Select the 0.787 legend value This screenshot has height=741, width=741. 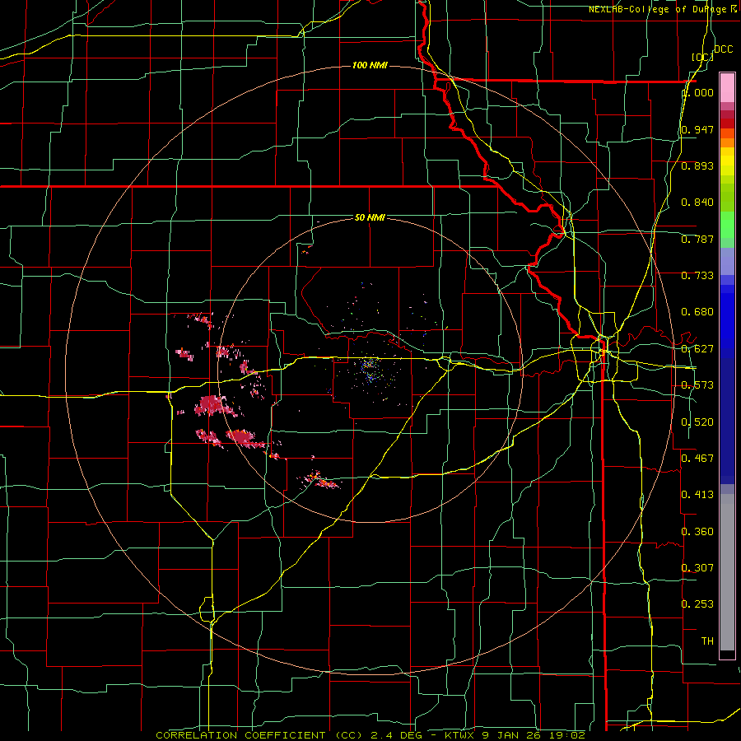[x=697, y=239]
